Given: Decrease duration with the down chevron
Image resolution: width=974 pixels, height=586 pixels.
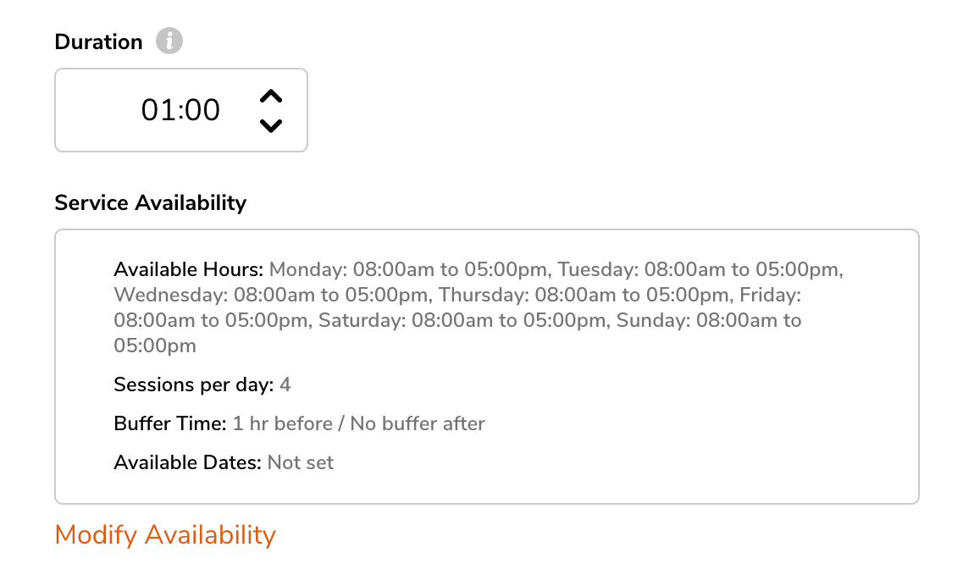Looking at the screenshot, I should click(271, 125).
